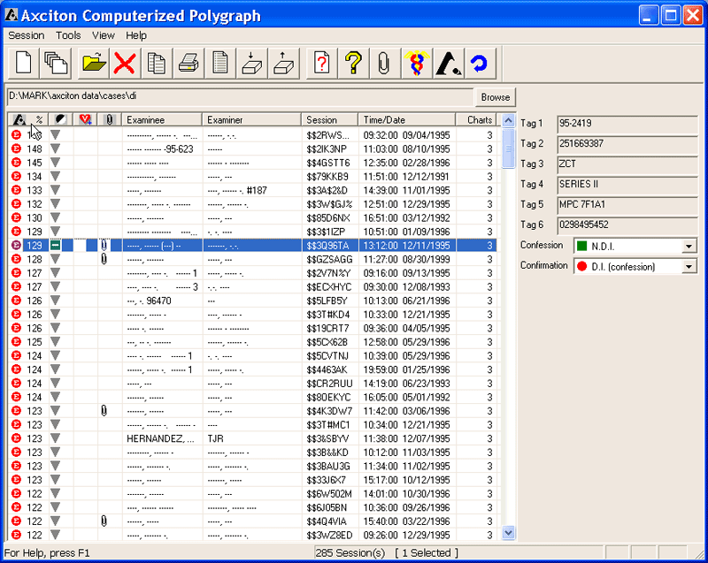708x563 pixels.
Task: Click the Tag 6 field containing 0298495452
Action: 627,225
